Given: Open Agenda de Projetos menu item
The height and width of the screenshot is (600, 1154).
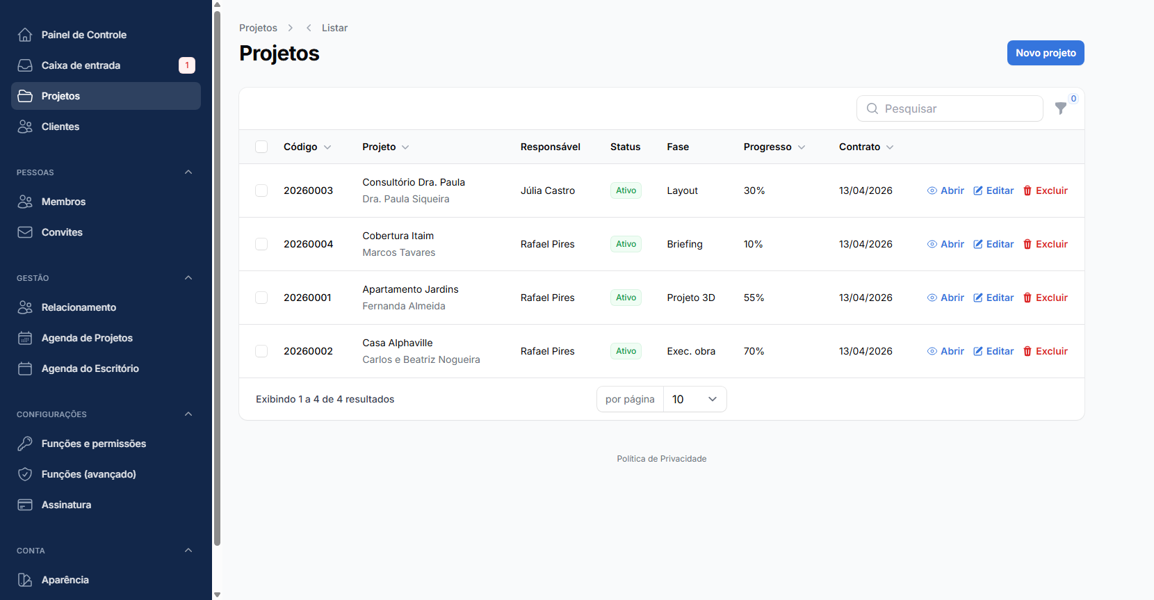Looking at the screenshot, I should (106, 338).
